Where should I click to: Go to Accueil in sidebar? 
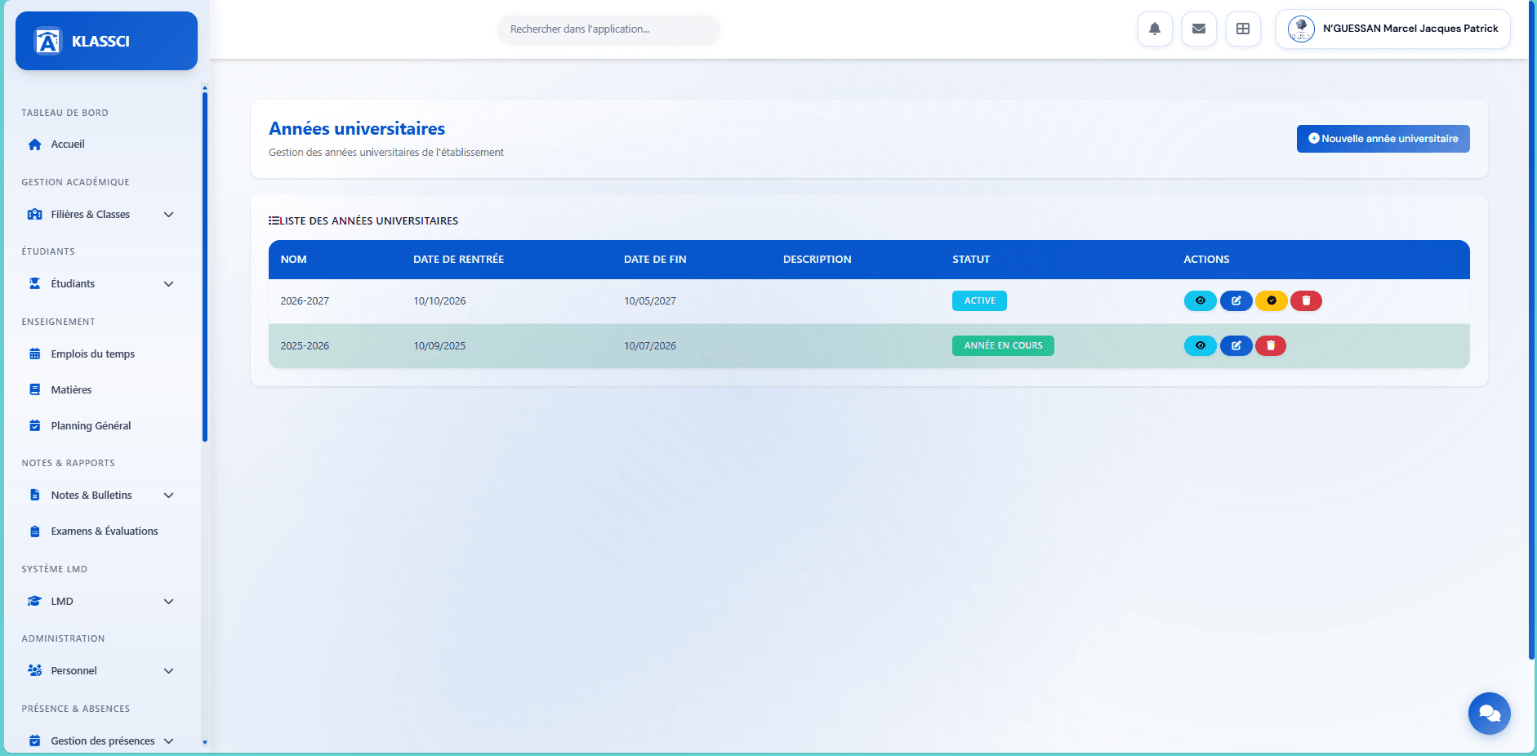pyautogui.click(x=68, y=145)
